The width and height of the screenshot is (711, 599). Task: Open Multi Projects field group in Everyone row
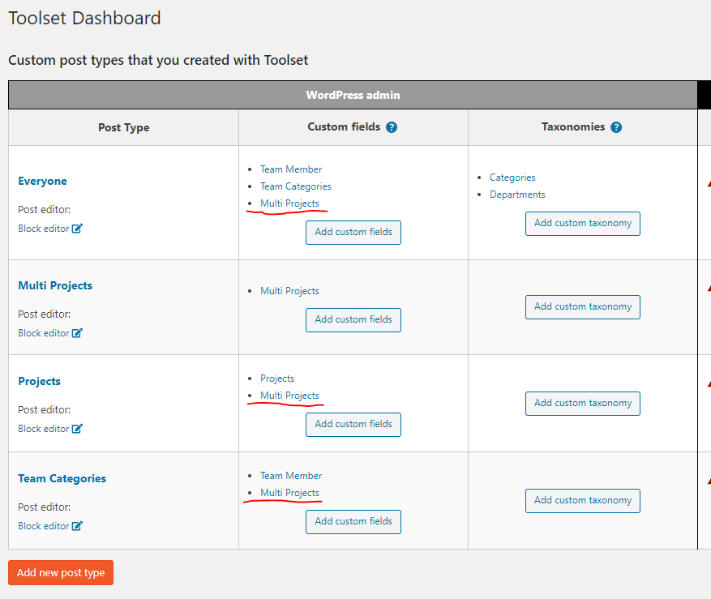click(x=289, y=203)
